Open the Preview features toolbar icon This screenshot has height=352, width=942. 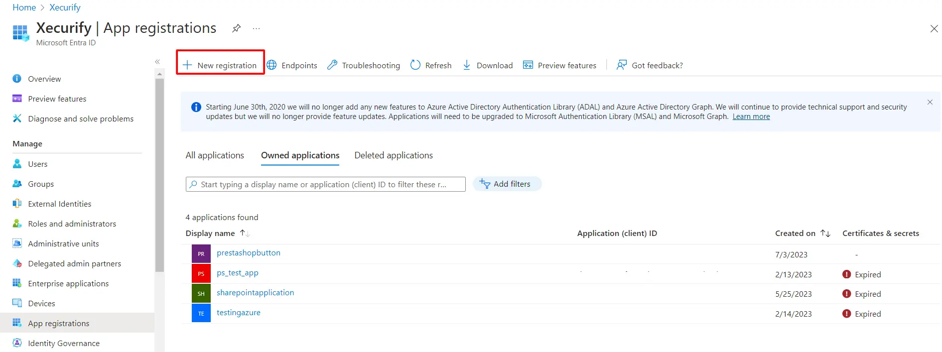[528, 65]
